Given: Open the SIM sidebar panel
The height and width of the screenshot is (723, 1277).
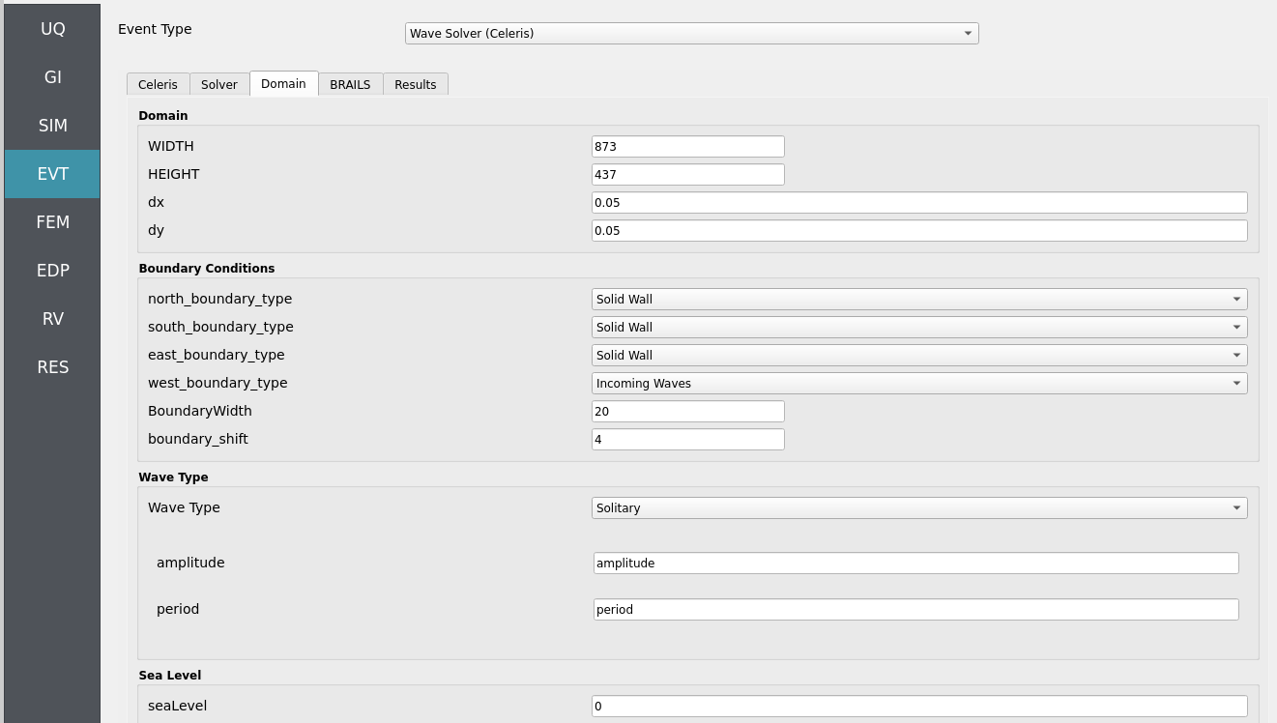Looking at the screenshot, I should click(52, 126).
